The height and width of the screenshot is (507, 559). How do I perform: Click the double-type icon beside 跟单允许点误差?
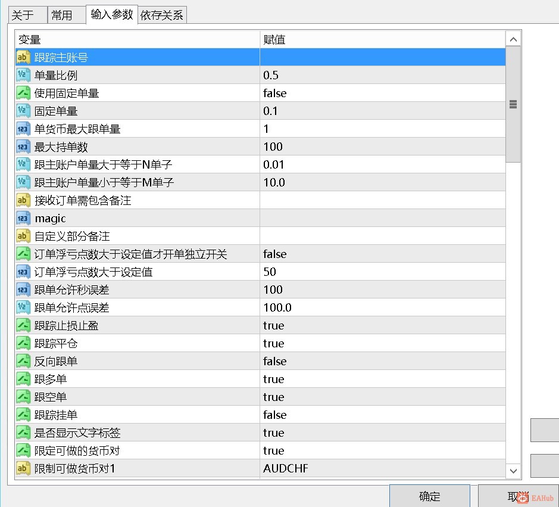[x=23, y=307]
